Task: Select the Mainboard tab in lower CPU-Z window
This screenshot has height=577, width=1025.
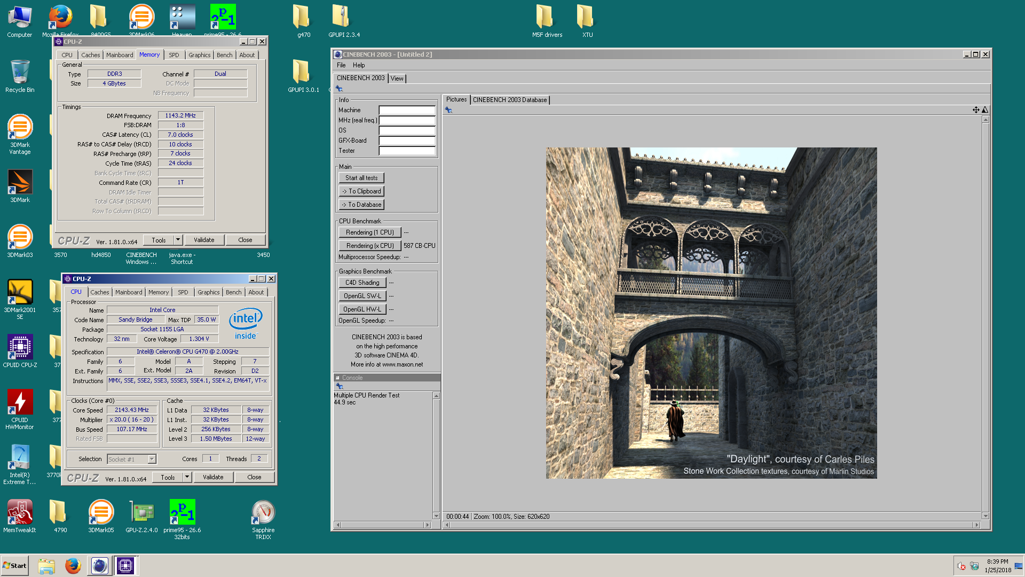Action: click(x=129, y=292)
